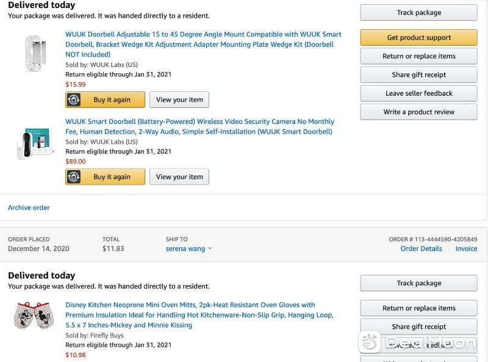Open the Invoice link
The width and height of the screenshot is (488, 362).
466,249
